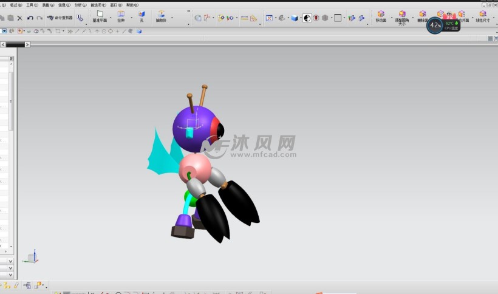Expand the 拉伸 dropdown arrow

pos(132,18)
